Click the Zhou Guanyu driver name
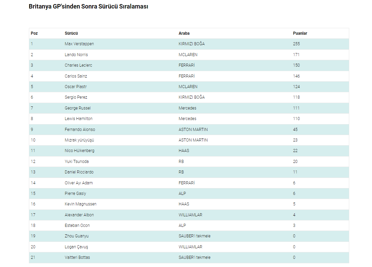The image size is (372, 267). (77, 236)
